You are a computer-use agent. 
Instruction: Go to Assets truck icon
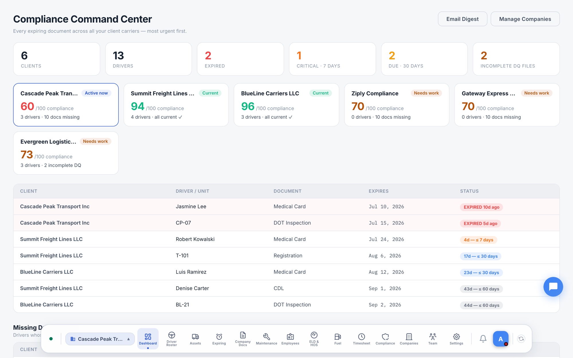[x=195, y=337]
